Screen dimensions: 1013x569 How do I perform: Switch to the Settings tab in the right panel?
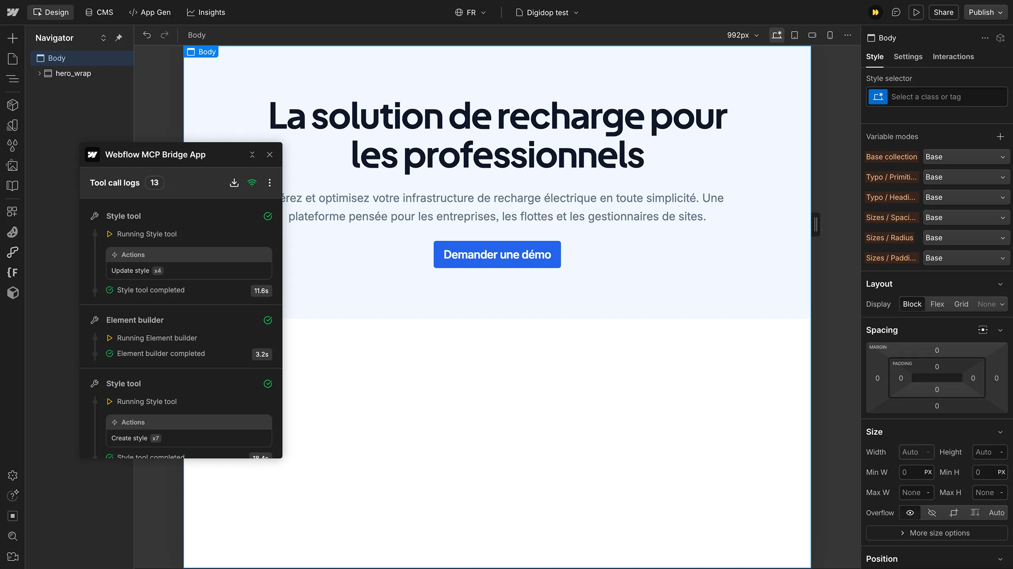908,56
